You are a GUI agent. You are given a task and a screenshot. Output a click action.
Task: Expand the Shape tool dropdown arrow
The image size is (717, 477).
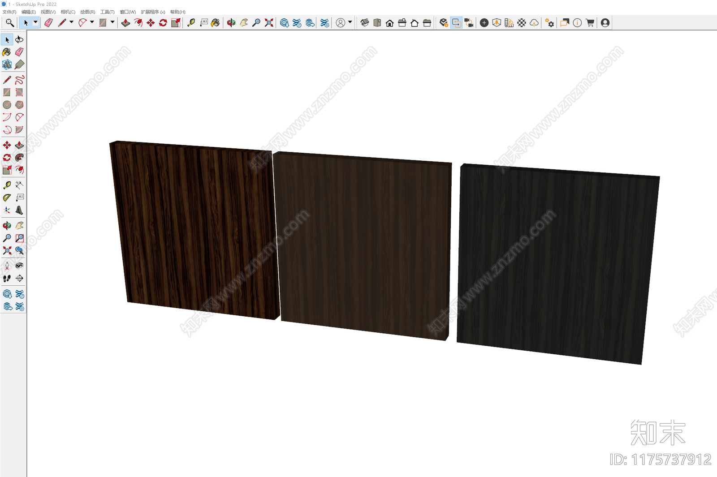(x=112, y=22)
